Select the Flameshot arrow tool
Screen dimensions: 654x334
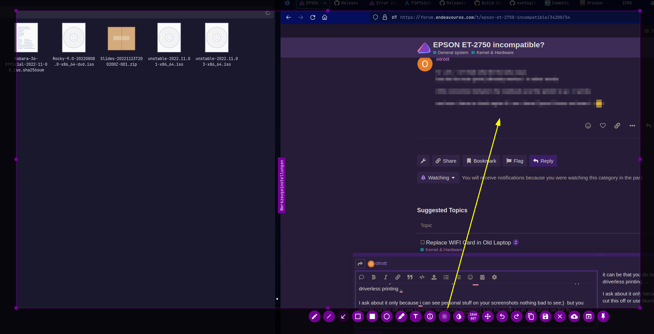click(343, 316)
